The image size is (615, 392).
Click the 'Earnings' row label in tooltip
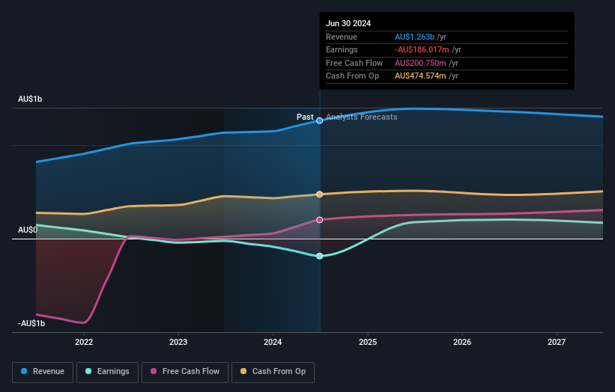(342, 49)
